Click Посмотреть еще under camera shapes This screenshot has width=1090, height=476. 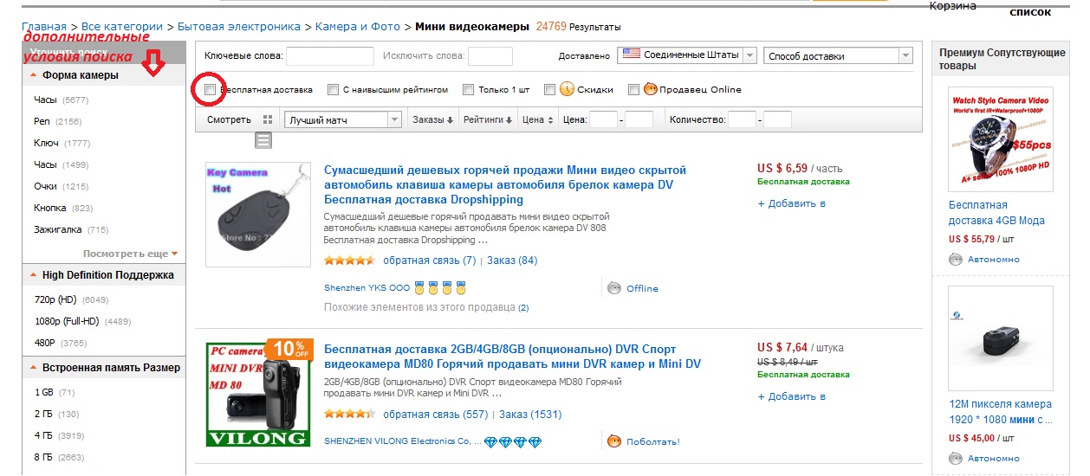click(x=130, y=254)
